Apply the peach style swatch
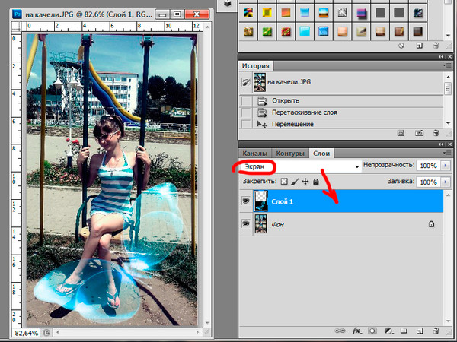 point(342,31)
